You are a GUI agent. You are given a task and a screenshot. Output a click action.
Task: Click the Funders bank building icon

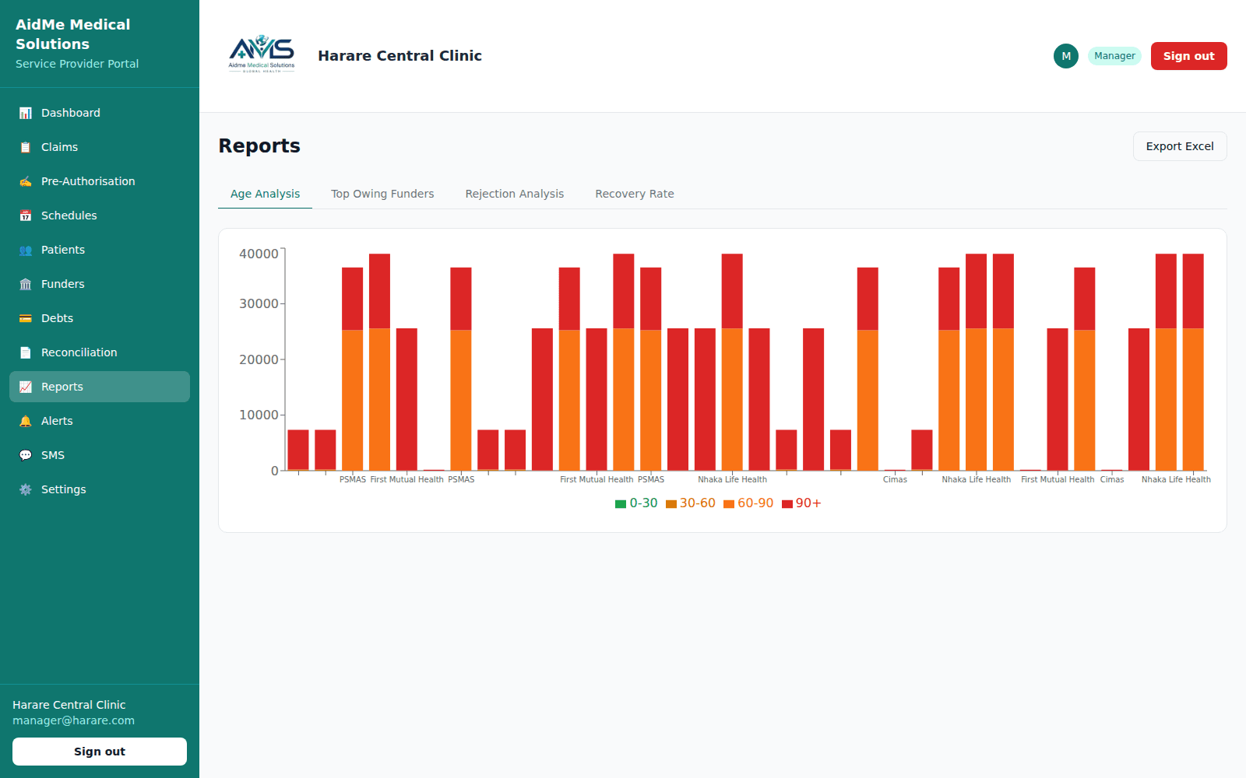[26, 284]
